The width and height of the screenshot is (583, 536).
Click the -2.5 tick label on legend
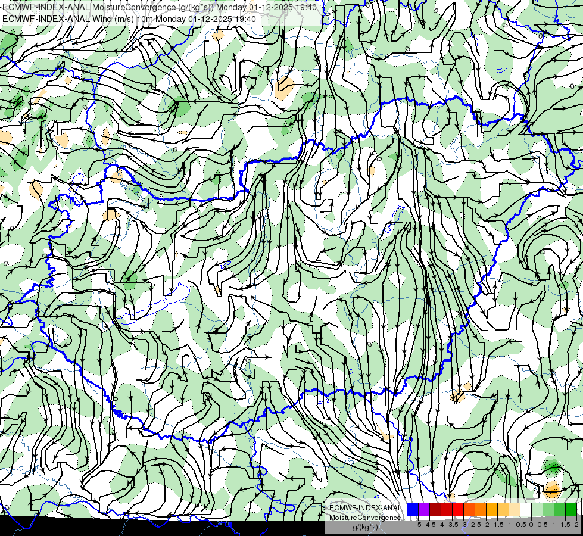(475, 525)
